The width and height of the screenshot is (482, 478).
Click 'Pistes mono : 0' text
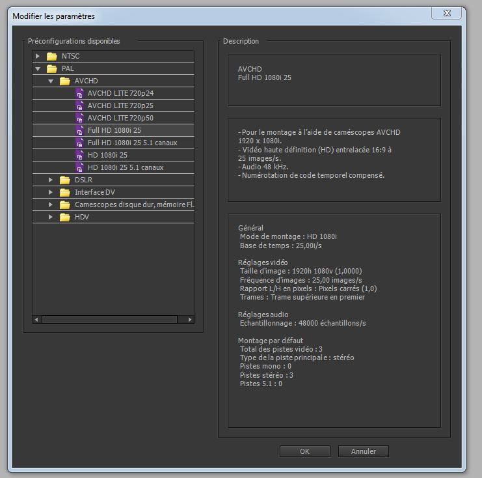pos(265,366)
